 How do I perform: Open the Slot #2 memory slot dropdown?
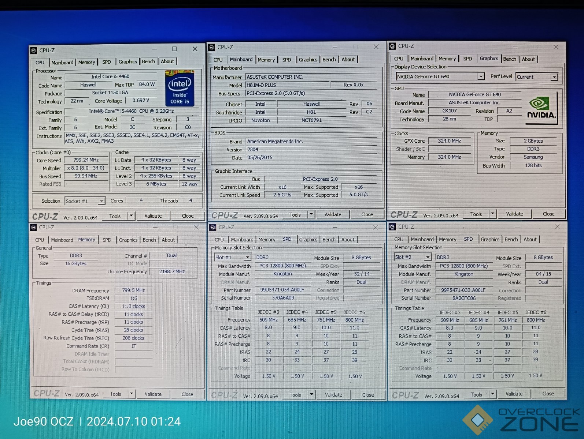pos(428,257)
